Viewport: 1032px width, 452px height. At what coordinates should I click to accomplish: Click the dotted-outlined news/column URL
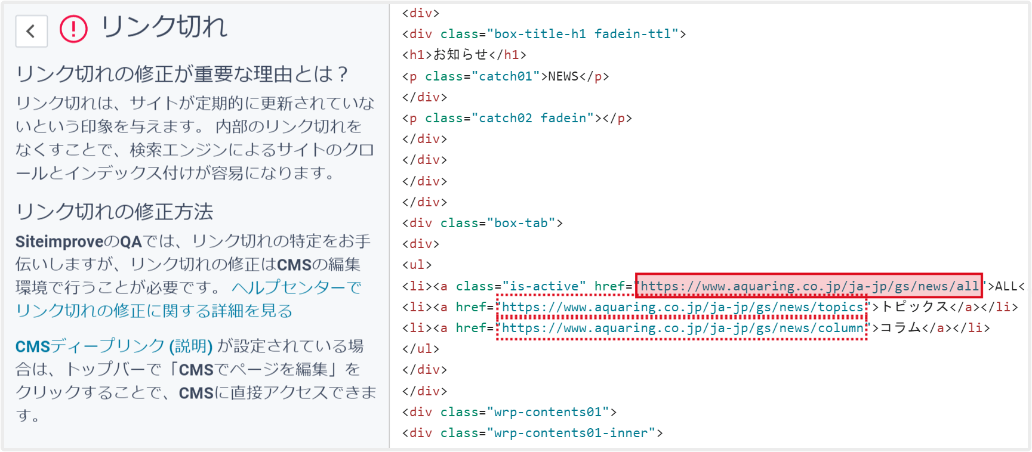point(682,328)
